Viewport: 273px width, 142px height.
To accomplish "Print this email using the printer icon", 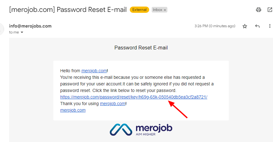I will point(259,10).
